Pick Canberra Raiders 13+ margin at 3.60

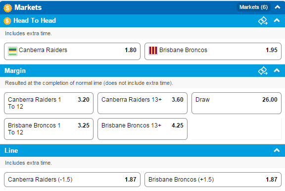tap(142, 103)
